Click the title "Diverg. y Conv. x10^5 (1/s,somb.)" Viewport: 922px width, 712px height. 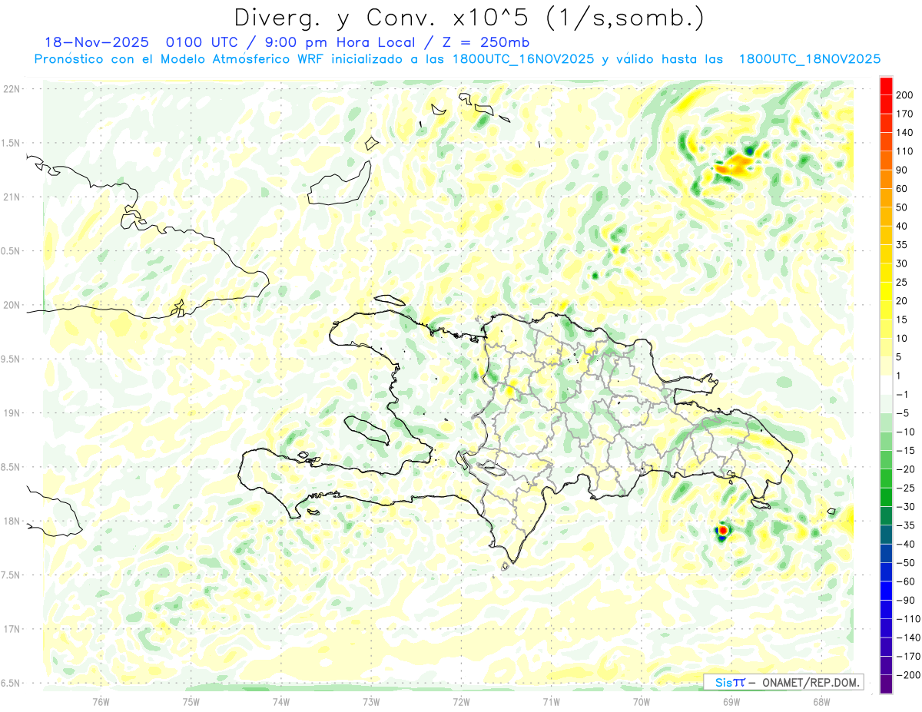click(x=468, y=17)
